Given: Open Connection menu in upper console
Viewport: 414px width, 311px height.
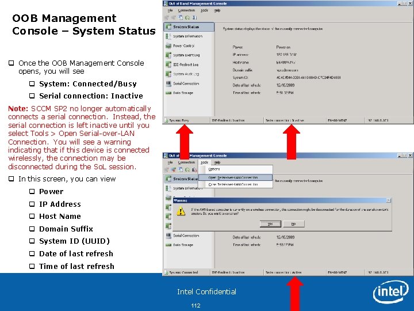Looking at the screenshot, I should point(186,10).
